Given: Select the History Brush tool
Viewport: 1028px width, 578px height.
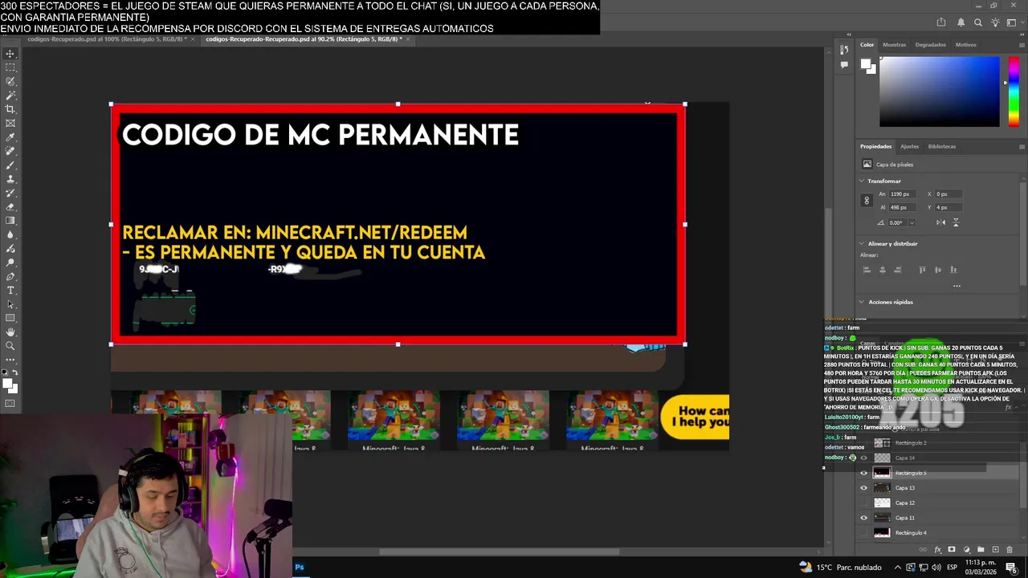Looking at the screenshot, I should (x=10, y=193).
